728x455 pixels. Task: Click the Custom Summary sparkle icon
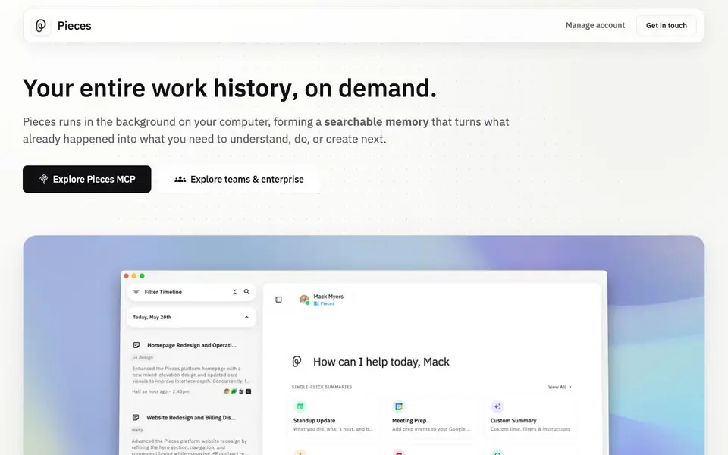497,406
